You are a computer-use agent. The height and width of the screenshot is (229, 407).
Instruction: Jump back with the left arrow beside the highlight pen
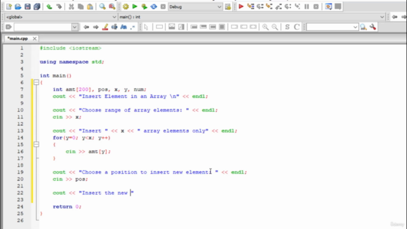click(86, 27)
